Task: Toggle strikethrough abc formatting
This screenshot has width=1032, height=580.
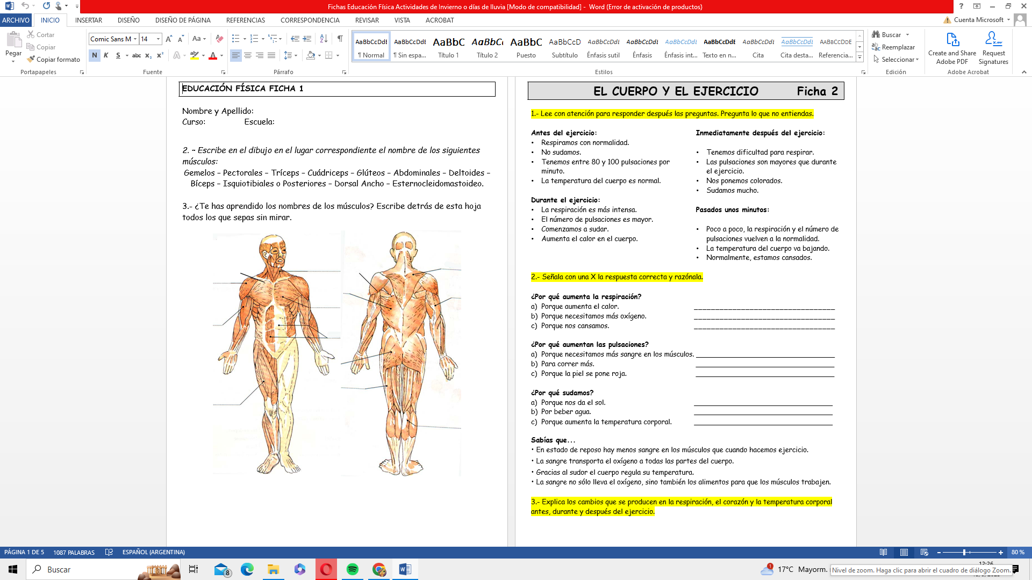Action: point(137,55)
